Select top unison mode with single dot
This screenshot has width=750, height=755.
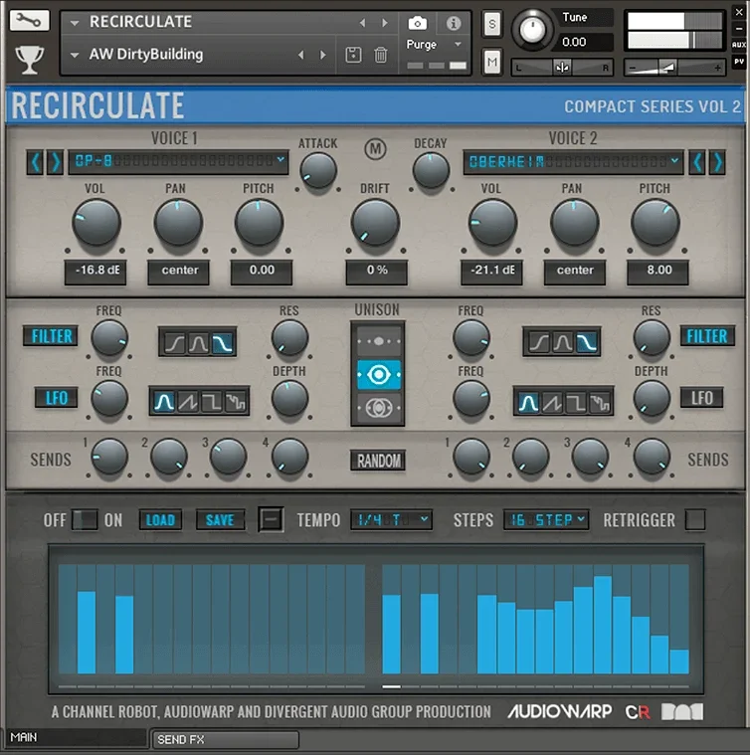378,341
